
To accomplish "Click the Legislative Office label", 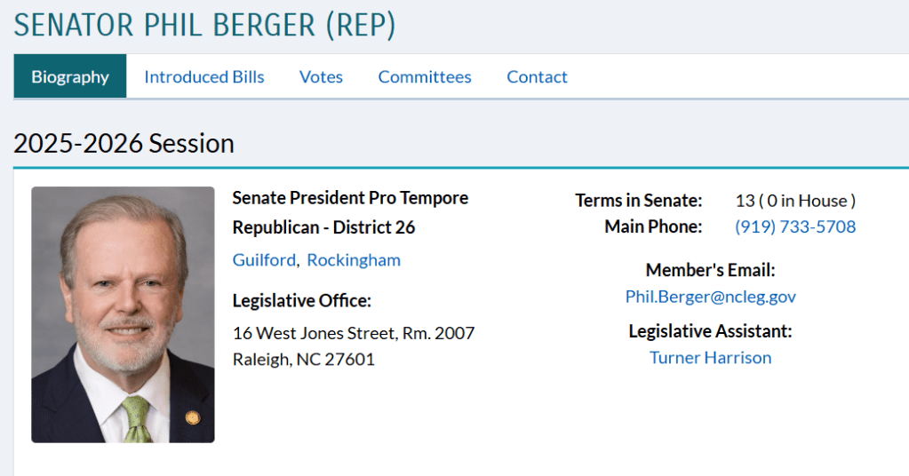I will [302, 301].
